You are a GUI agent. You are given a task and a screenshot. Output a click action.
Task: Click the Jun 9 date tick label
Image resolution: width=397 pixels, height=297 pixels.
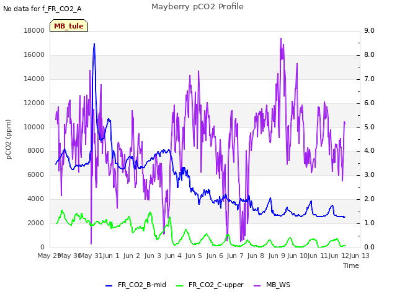[x=277, y=256]
